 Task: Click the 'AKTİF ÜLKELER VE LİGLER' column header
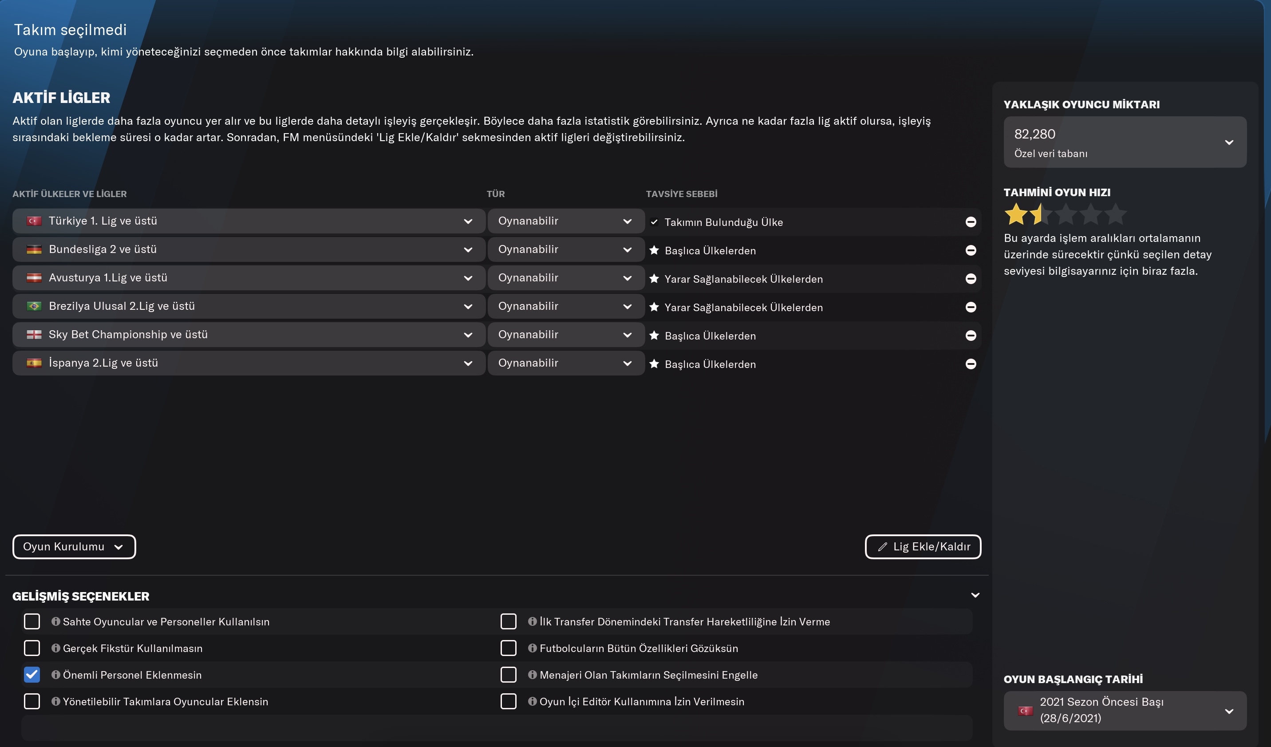point(70,194)
